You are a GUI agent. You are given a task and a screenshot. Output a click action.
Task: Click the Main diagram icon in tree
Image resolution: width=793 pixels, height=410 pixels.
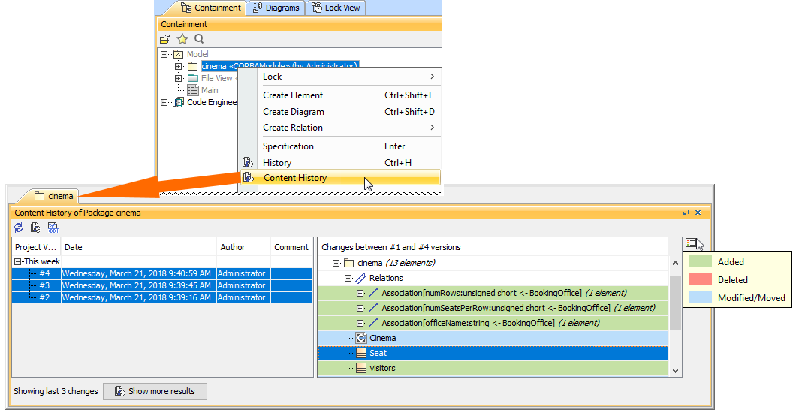pos(193,91)
